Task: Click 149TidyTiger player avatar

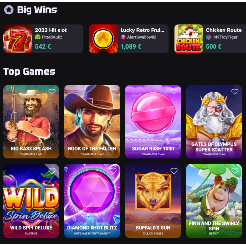Action: (x=209, y=37)
